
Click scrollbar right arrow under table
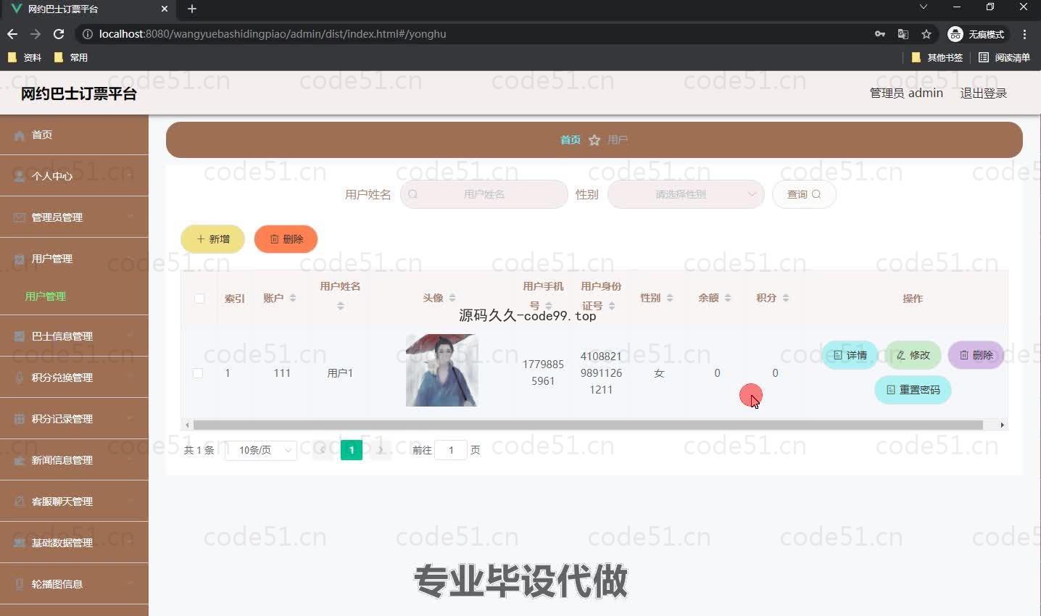tap(1003, 425)
